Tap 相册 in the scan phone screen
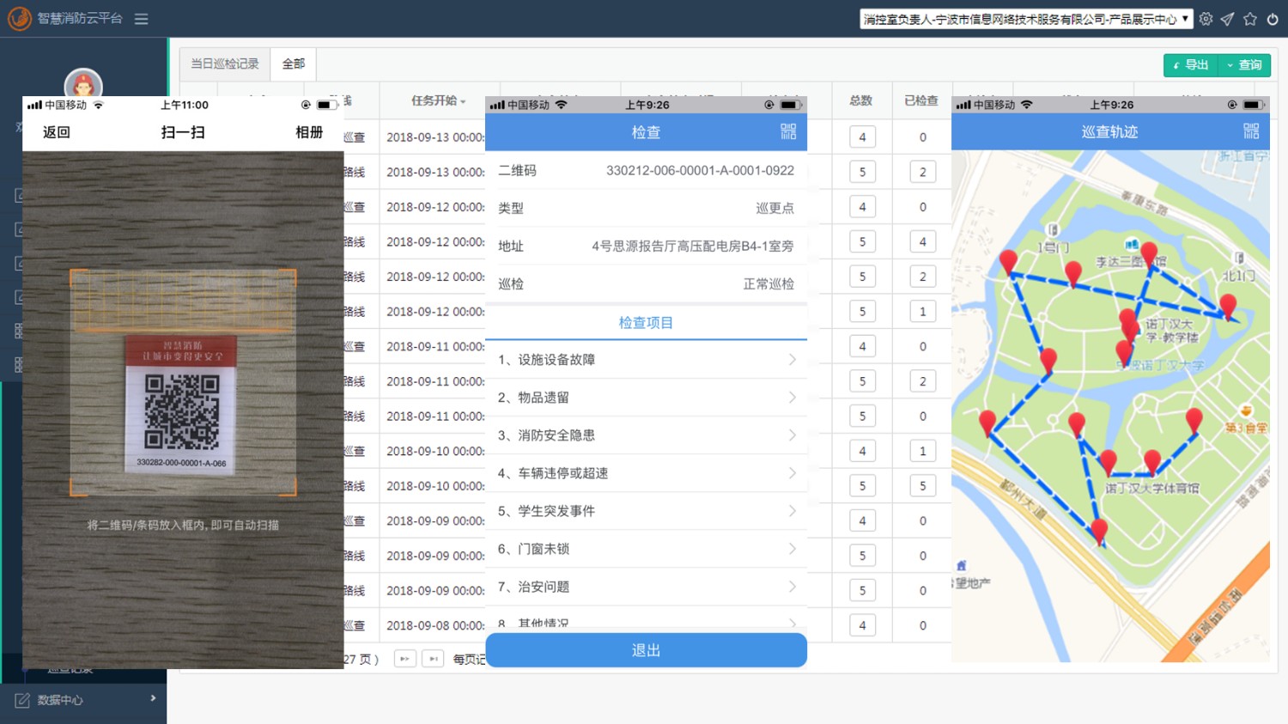The height and width of the screenshot is (724, 1288). coord(309,132)
